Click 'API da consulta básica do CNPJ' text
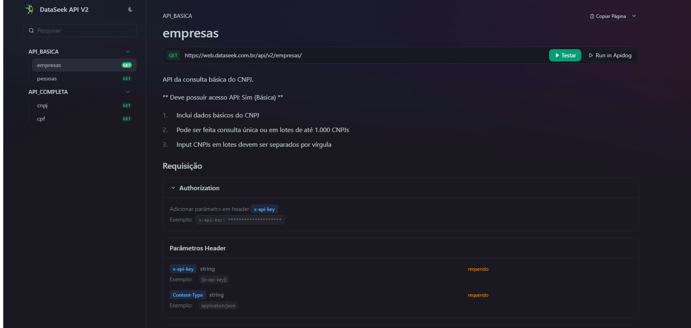Image resolution: width=691 pixels, height=328 pixels. tap(208, 80)
